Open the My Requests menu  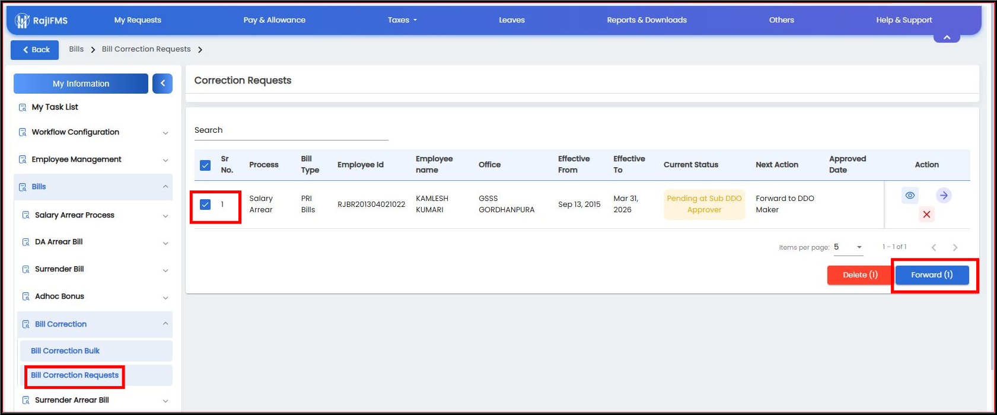click(x=138, y=20)
